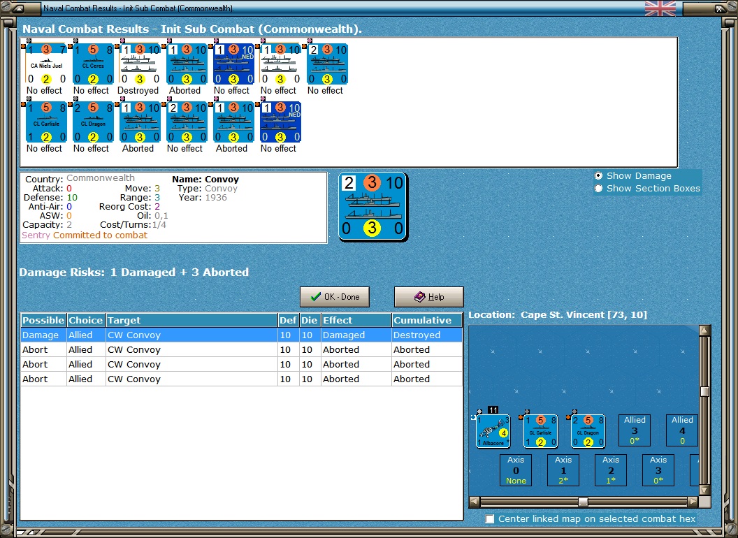Click the map horizontal scrollbar right arrow
The image size is (738, 538).
pos(693,502)
